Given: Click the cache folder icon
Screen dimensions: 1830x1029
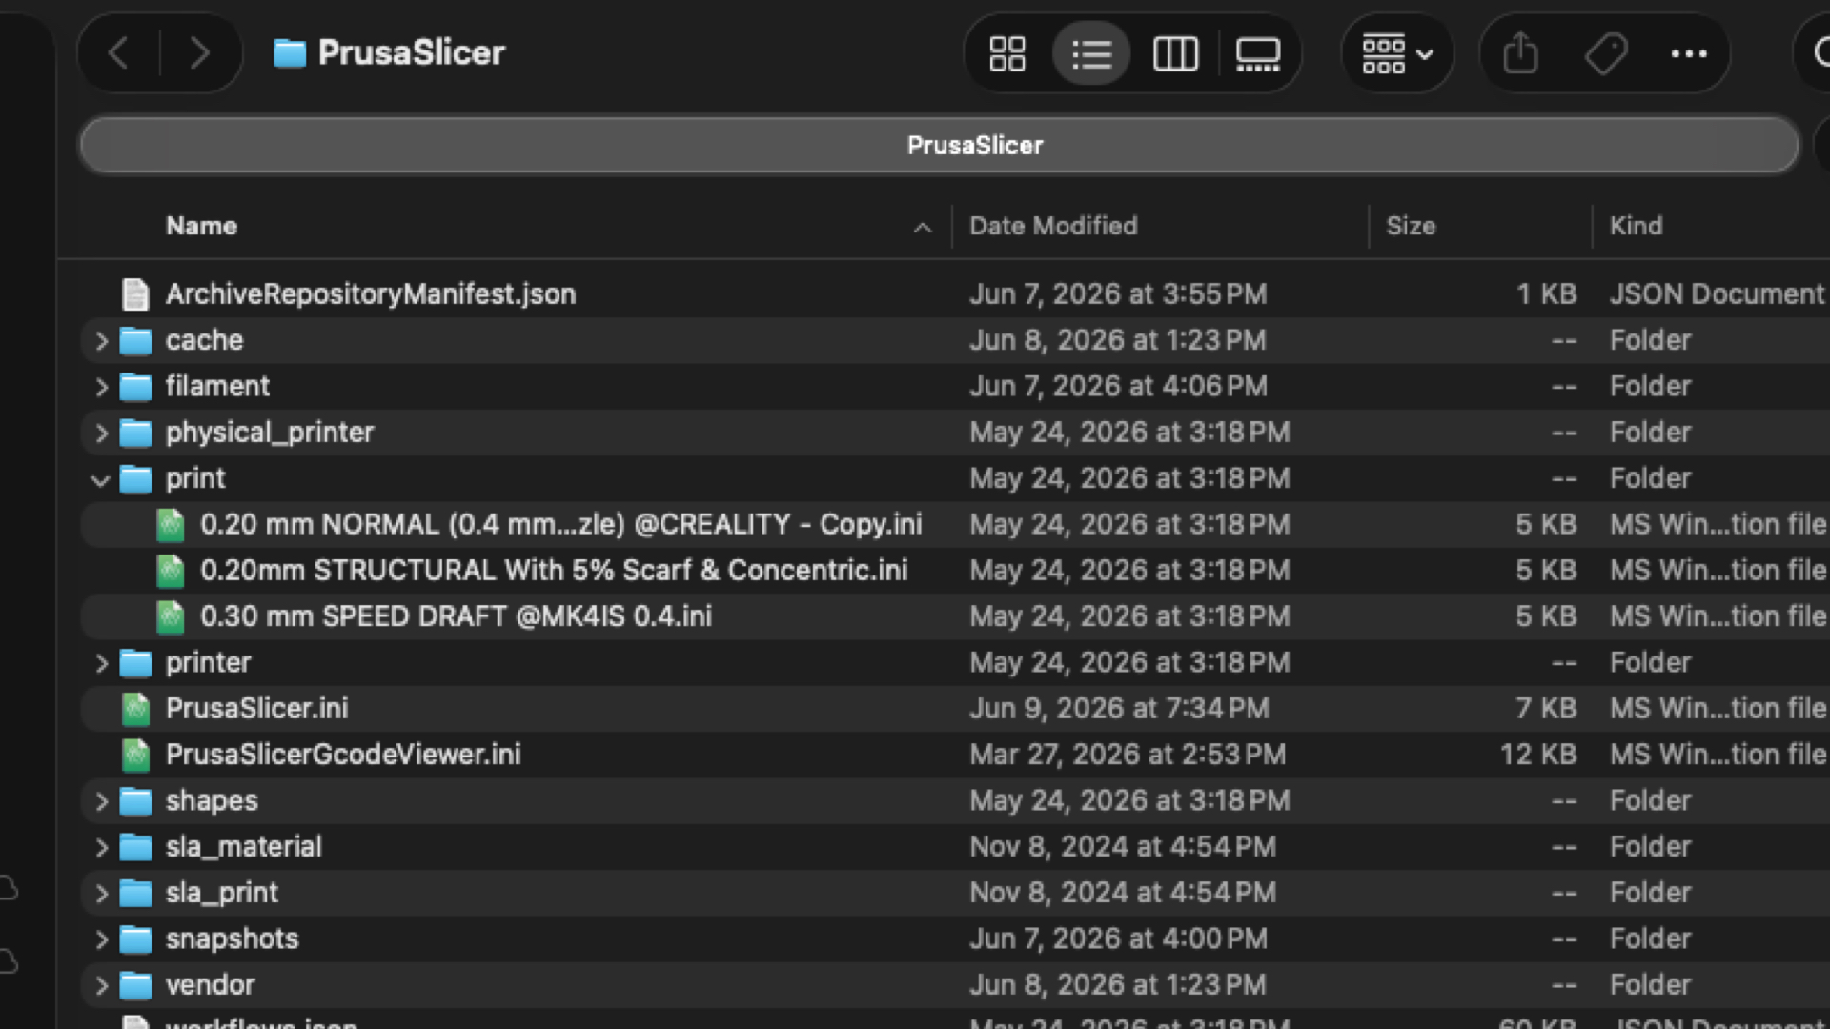Looking at the screenshot, I should click(x=135, y=340).
